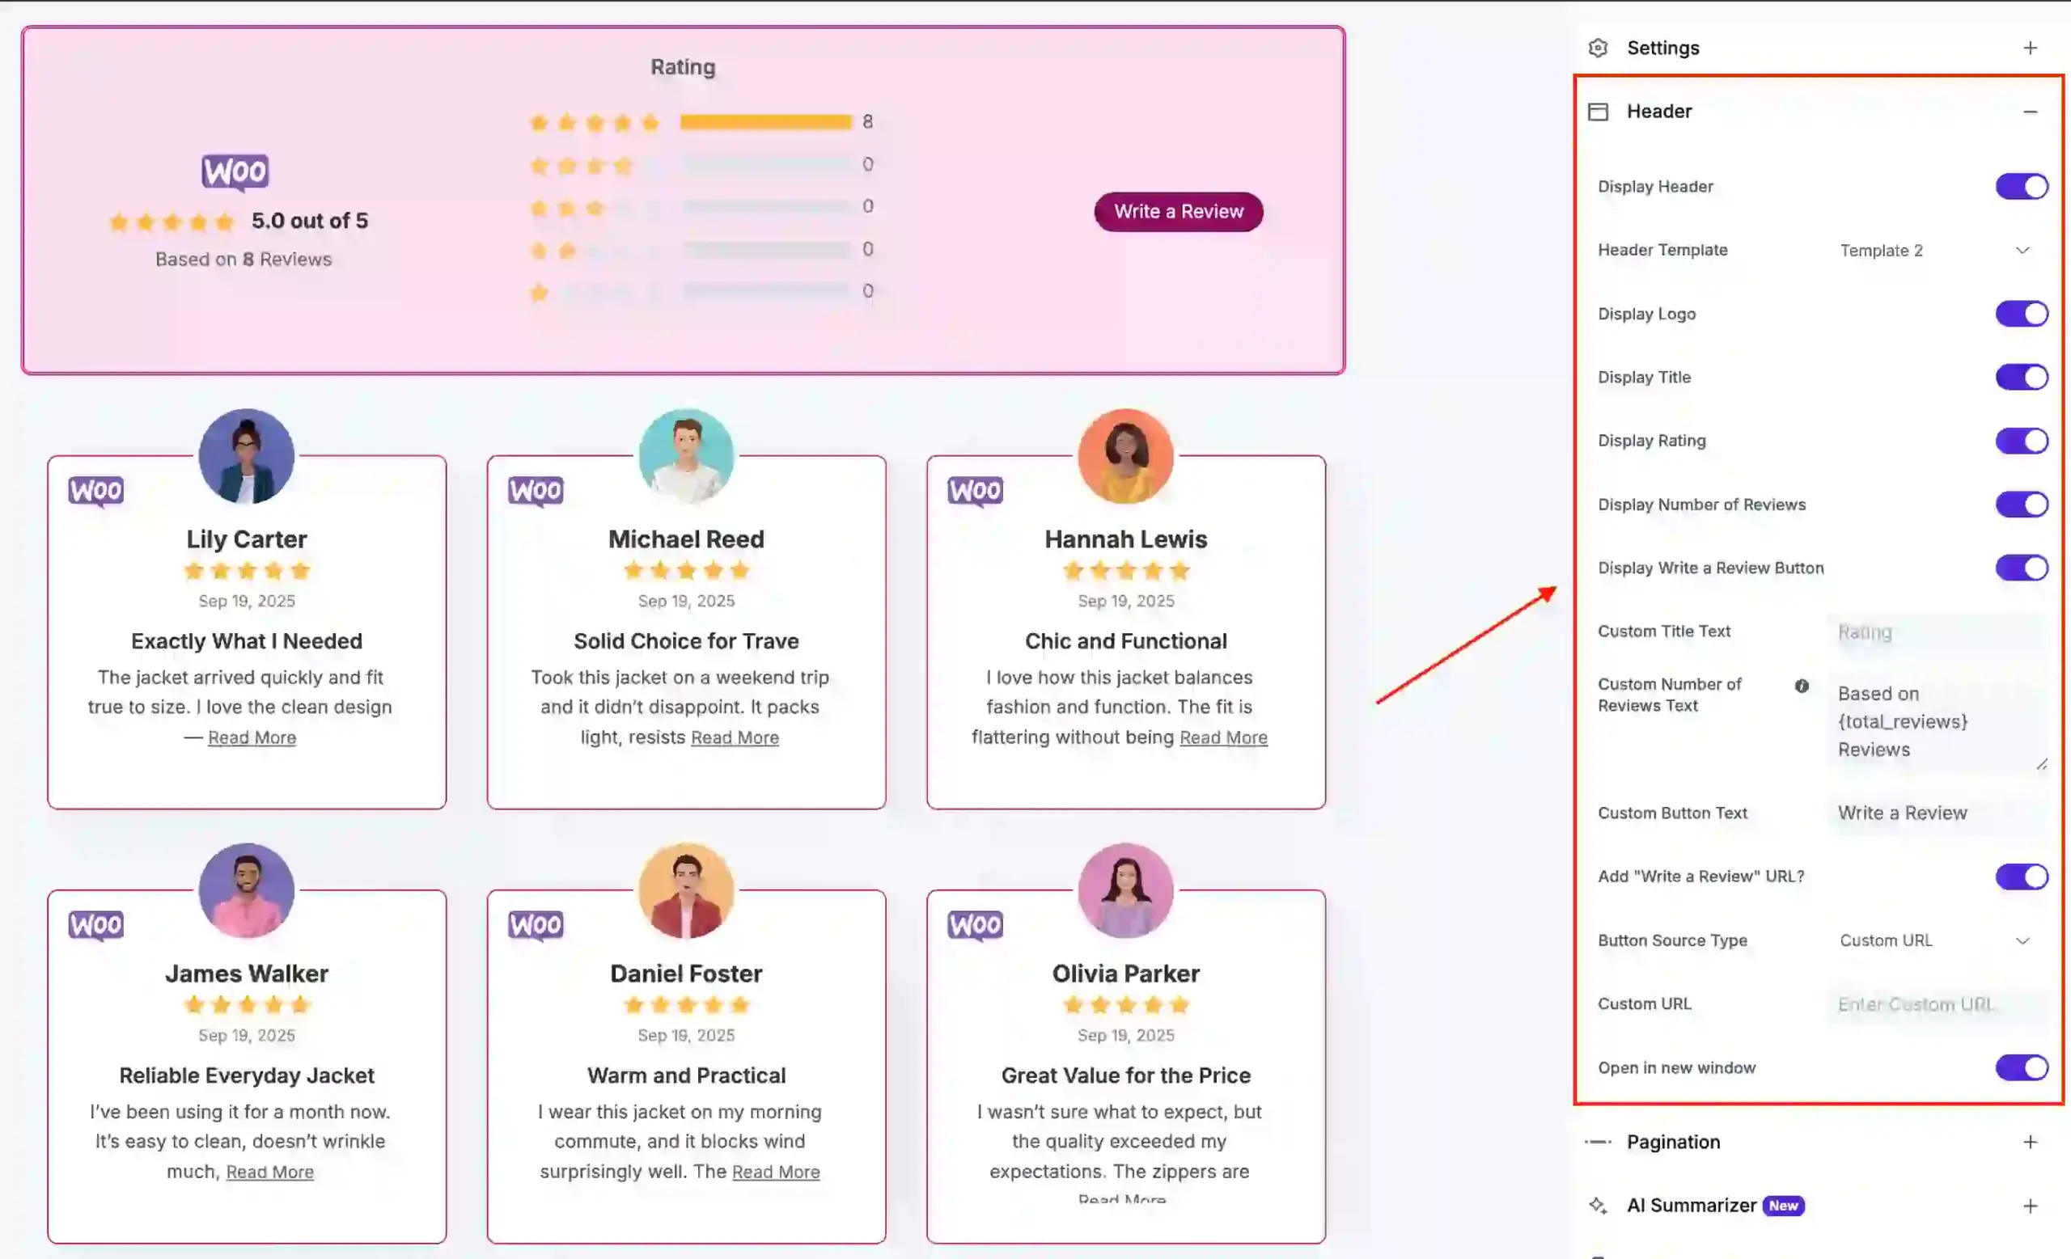Click the Woo badge on Daniel Foster's review card

(536, 924)
